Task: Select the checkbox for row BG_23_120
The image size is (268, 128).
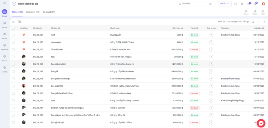Action: pyautogui.click(x=13, y=64)
